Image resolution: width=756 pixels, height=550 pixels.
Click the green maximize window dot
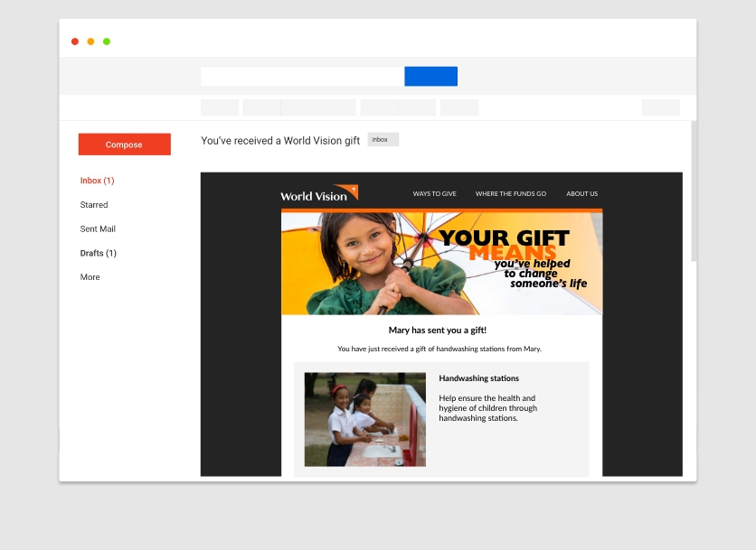click(x=107, y=42)
